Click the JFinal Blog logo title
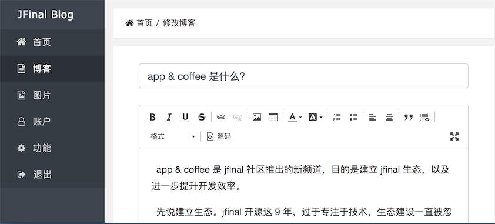 [x=45, y=15]
